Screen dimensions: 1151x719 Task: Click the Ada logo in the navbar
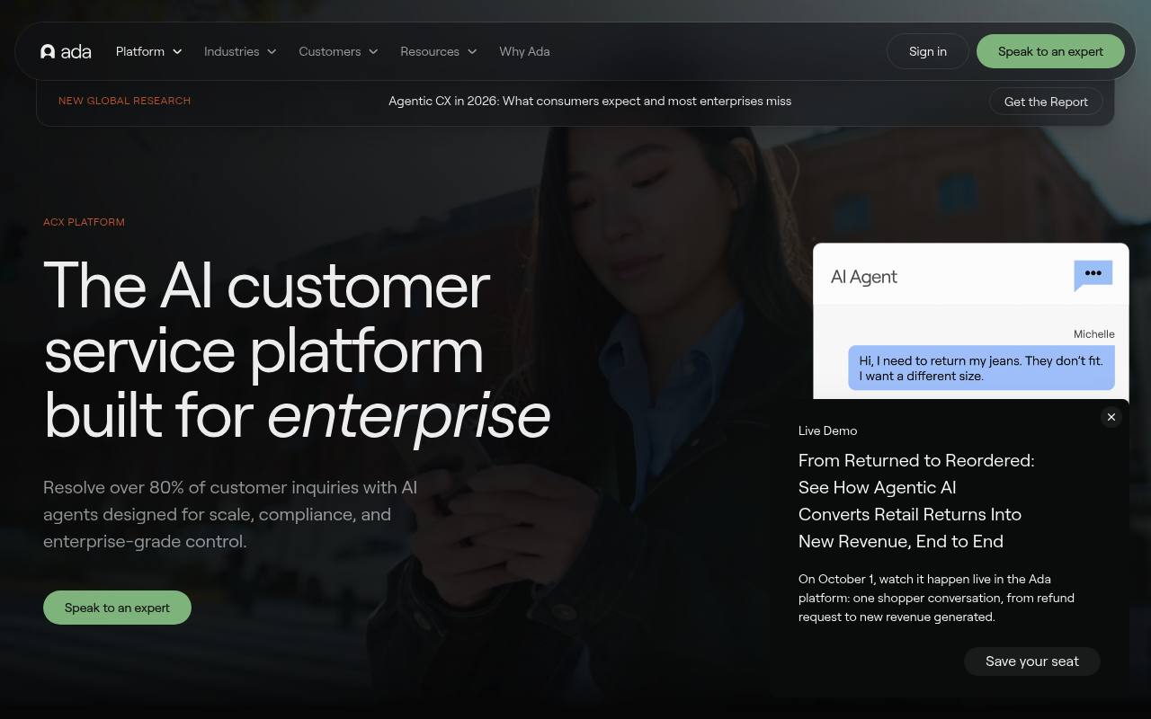point(66,51)
